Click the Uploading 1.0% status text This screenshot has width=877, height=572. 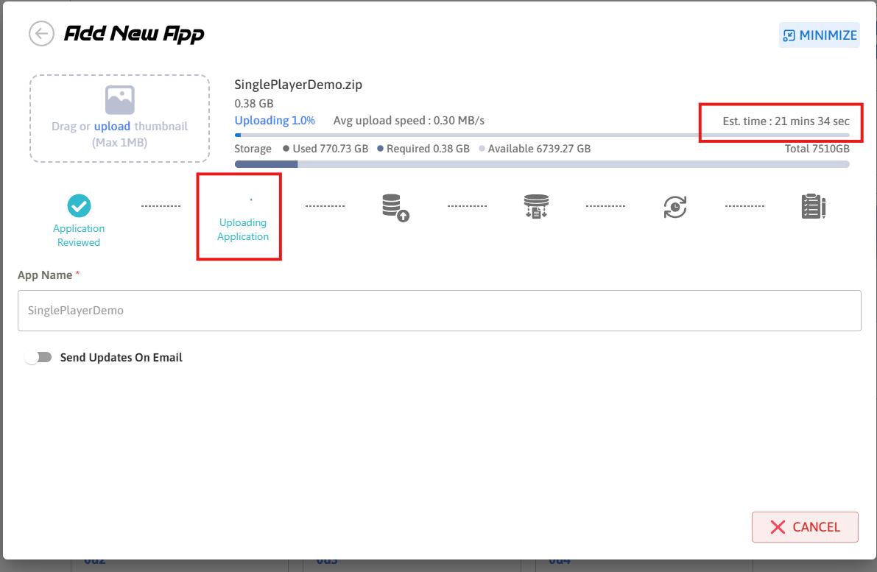tap(275, 121)
